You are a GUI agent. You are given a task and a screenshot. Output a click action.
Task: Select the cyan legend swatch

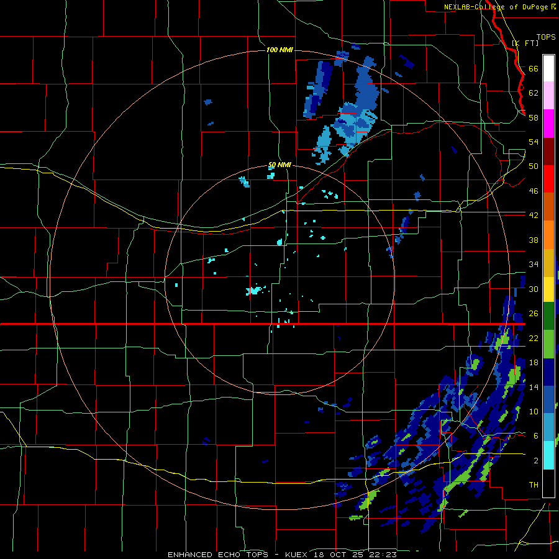(x=548, y=455)
